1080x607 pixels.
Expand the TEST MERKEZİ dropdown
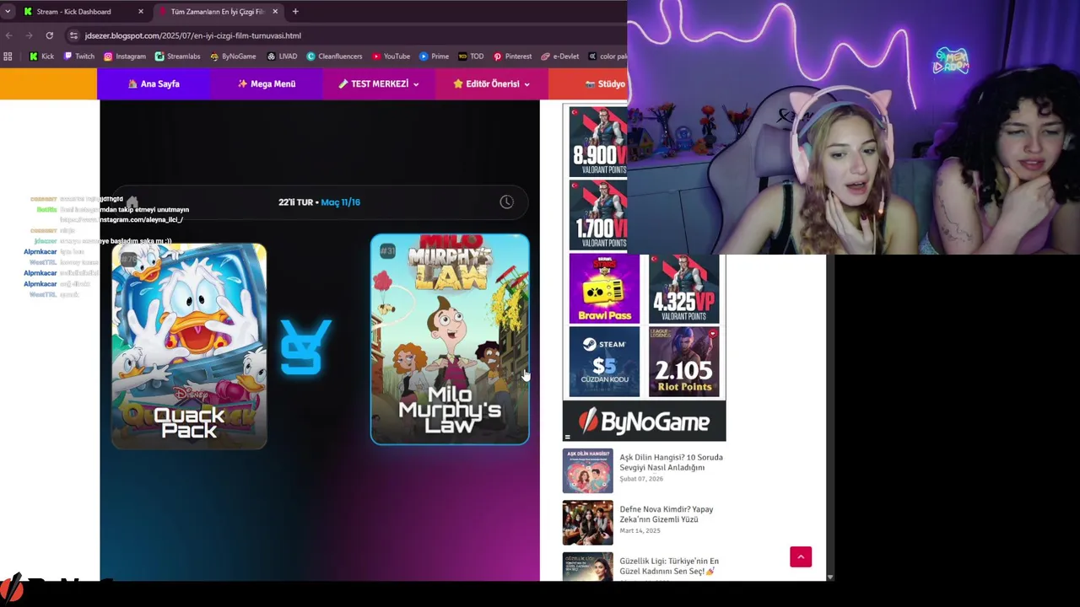click(379, 83)
